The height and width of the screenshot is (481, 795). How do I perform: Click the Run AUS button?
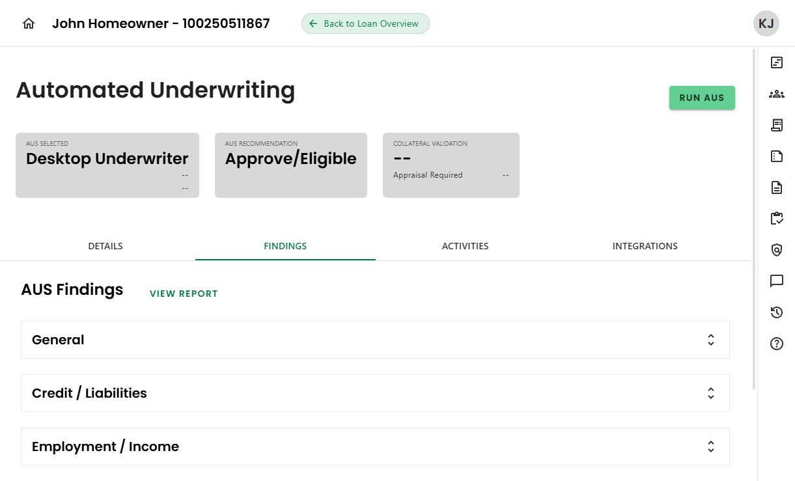click(701, 98)
